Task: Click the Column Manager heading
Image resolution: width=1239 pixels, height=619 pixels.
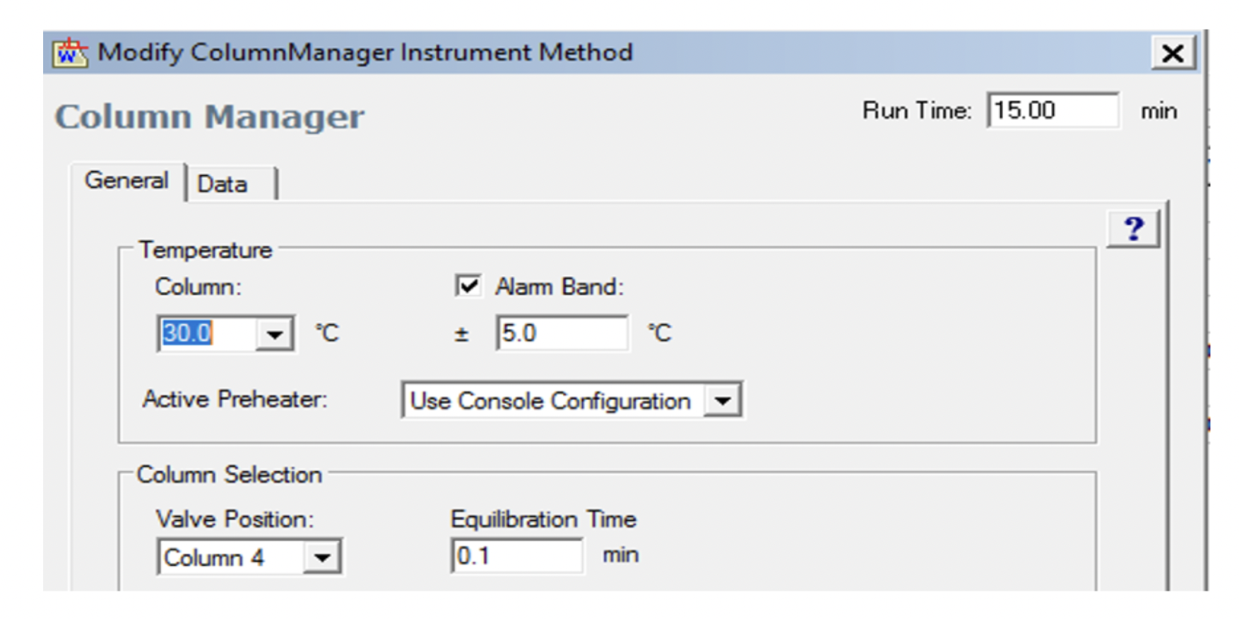Action: (x=210, y=117)
